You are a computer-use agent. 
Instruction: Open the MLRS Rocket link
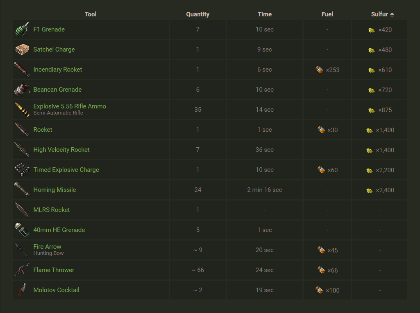tap(52, 210)
